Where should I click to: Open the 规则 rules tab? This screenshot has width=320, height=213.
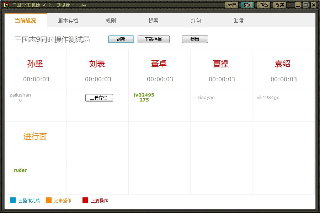click(x=111, y=21)
